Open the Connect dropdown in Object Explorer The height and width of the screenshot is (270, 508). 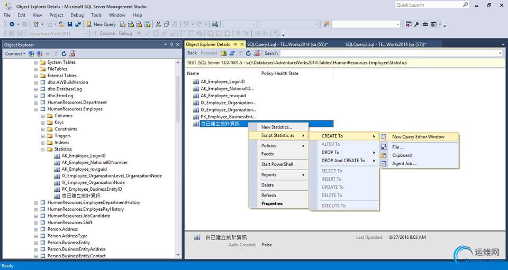point(15,53)
